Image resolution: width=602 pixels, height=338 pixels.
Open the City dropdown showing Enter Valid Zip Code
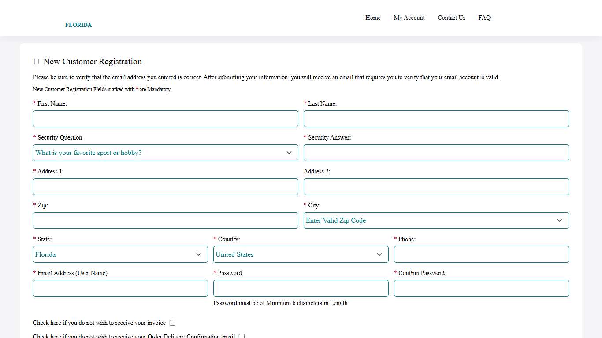pos(436,220)
